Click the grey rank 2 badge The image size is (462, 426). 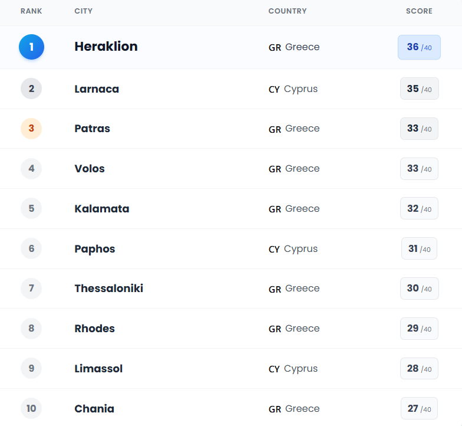(x=31, y=89)
